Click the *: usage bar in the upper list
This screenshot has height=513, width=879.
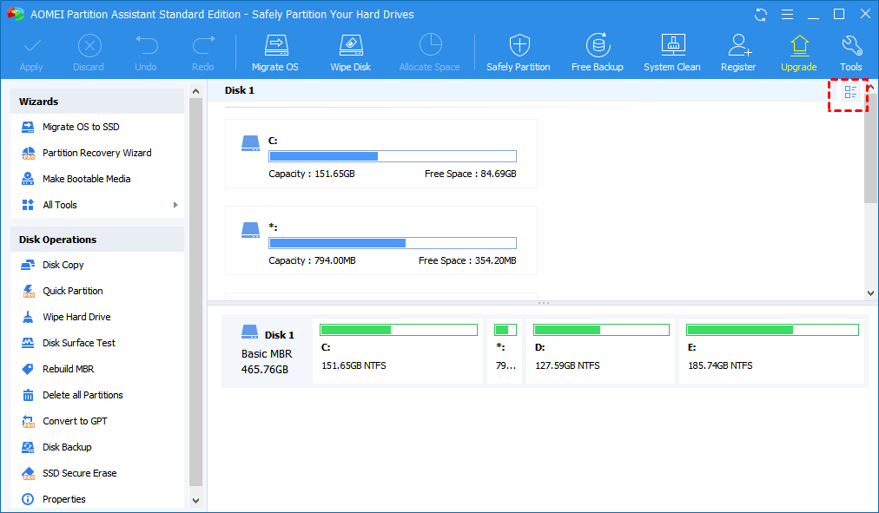(393, 243)
